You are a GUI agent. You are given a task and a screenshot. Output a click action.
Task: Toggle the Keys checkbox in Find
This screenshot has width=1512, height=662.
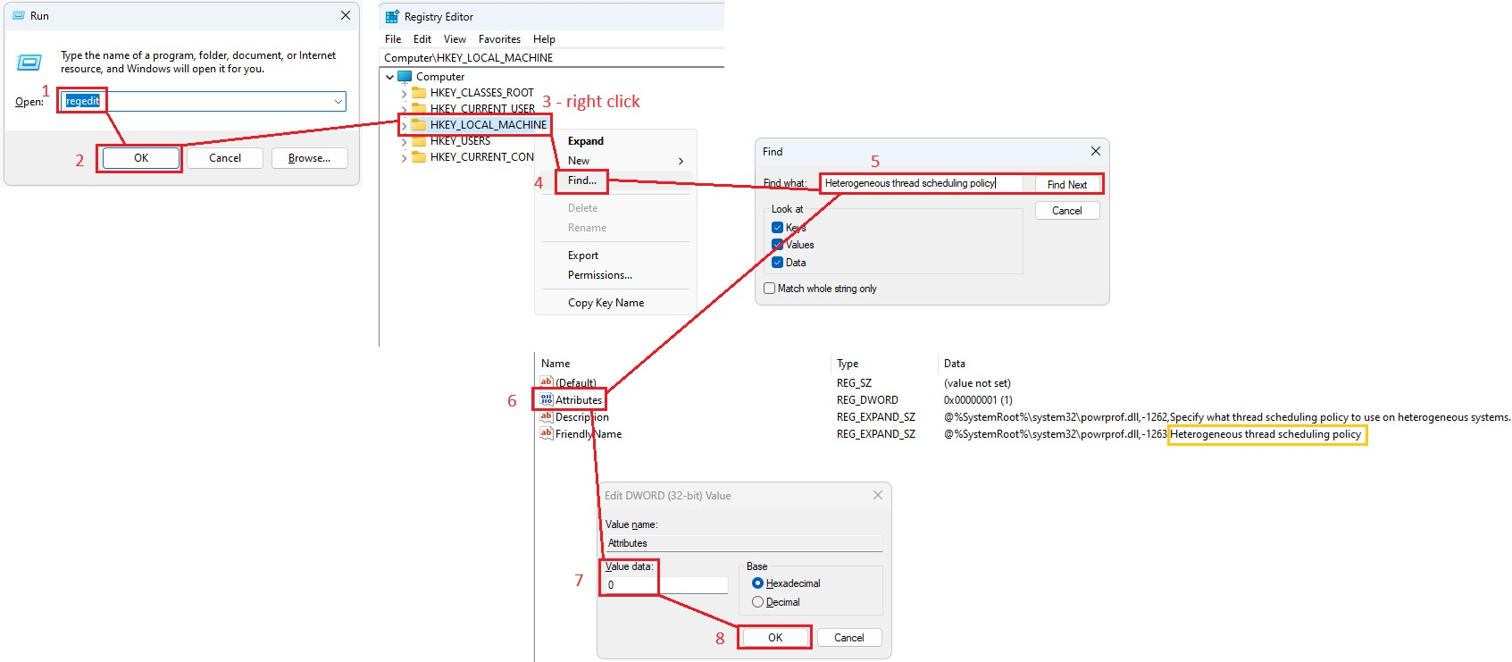pyautogui.click(x=777, y=227)
